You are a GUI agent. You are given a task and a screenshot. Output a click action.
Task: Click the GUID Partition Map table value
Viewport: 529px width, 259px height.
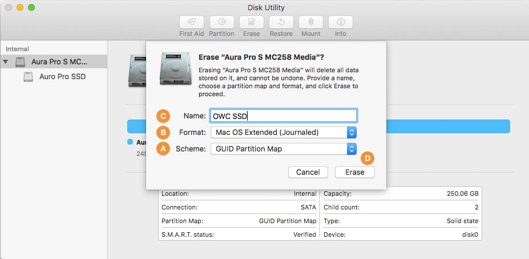(x=288, y=221)
